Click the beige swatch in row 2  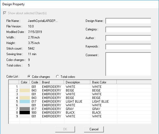pos(25,90)
